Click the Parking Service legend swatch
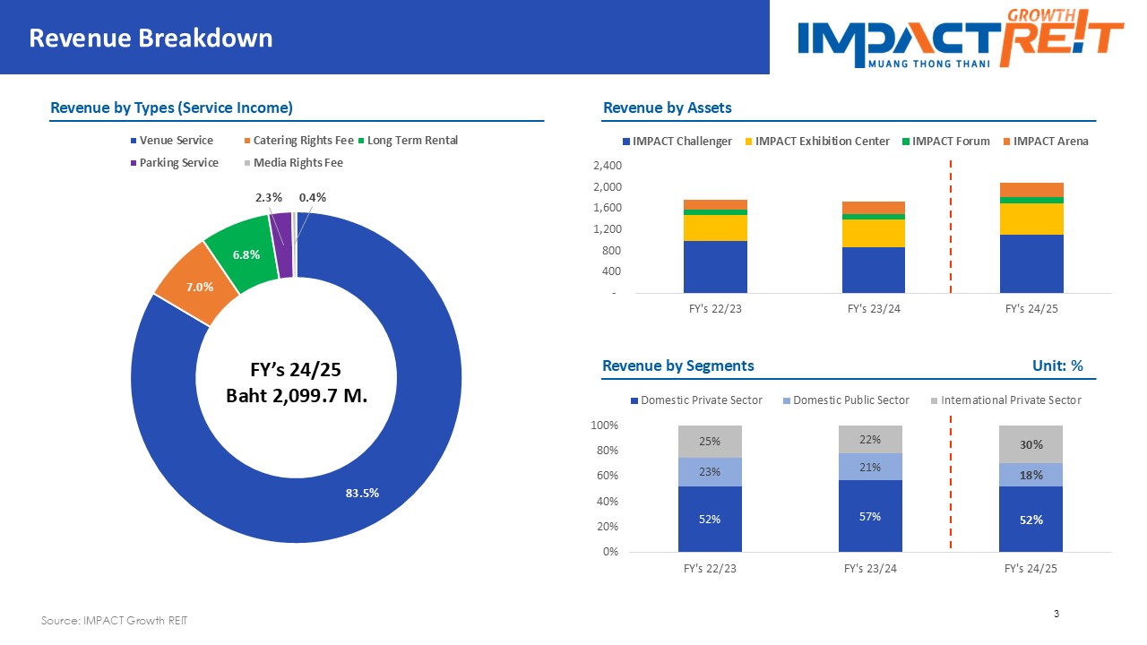This screenshot has width=1147, height=645. [x=134, y=163]
